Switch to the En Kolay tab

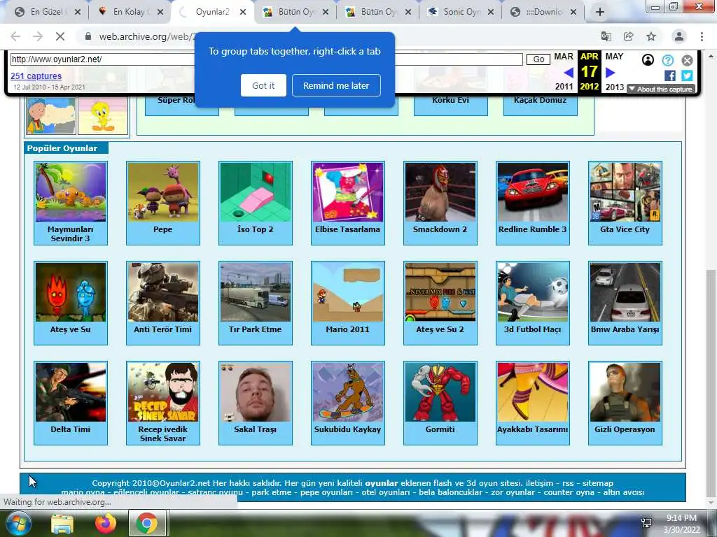click(x=129, y=12)
